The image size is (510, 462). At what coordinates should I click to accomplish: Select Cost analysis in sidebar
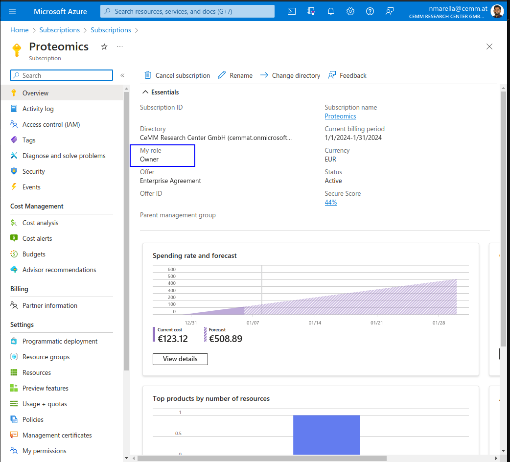[40, 223]
